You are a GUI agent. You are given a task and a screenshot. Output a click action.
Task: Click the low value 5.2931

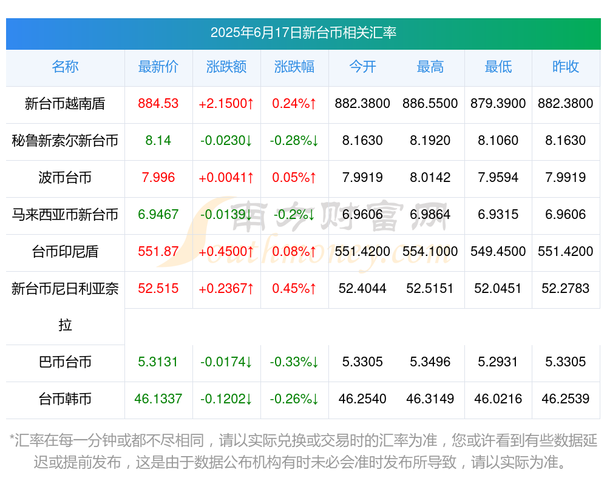click(x=498, y=362)
